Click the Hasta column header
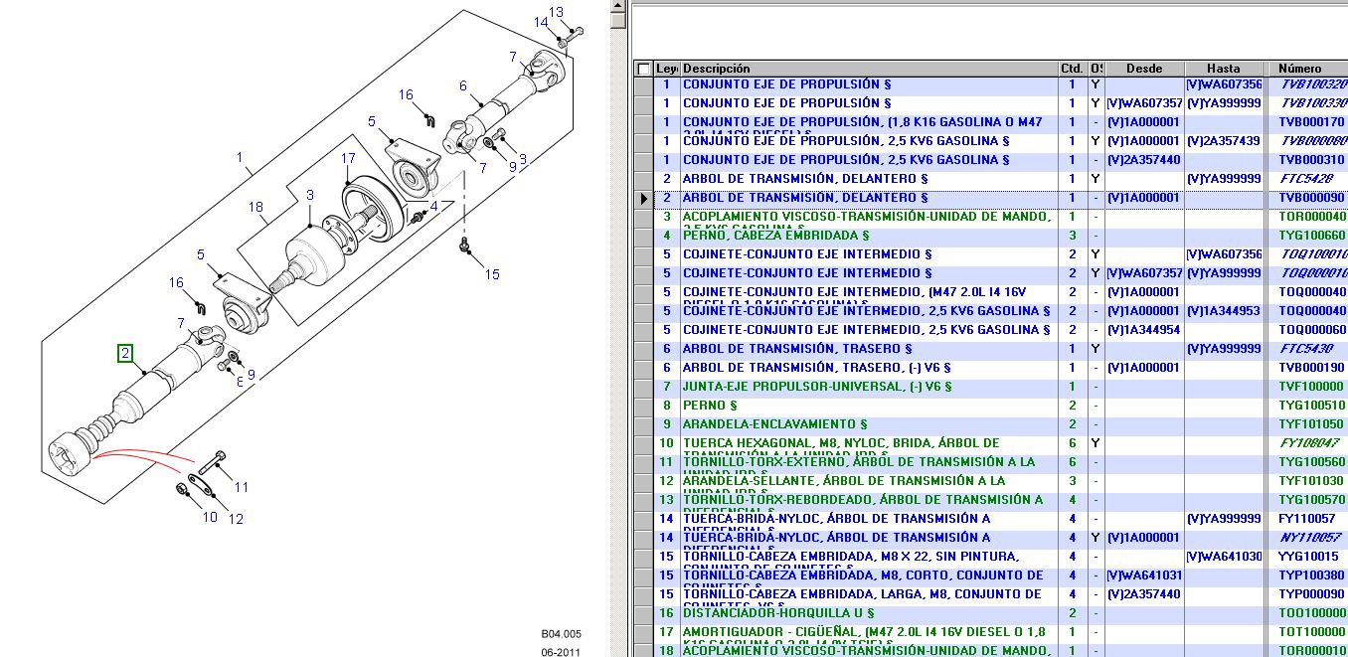 [x=1223, y=69]
